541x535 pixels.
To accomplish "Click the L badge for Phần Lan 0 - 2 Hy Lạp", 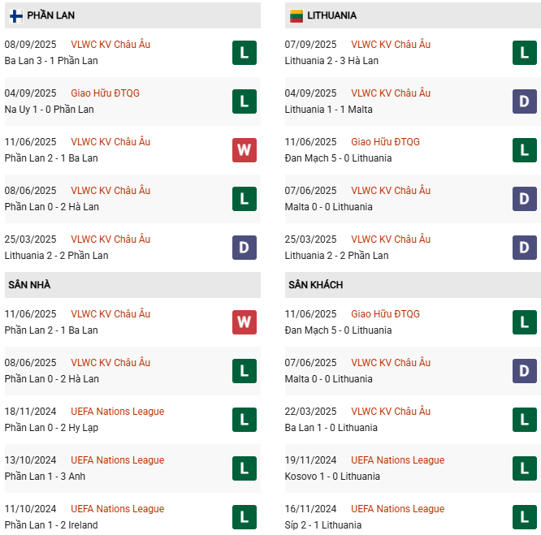I will pos(244,420).
